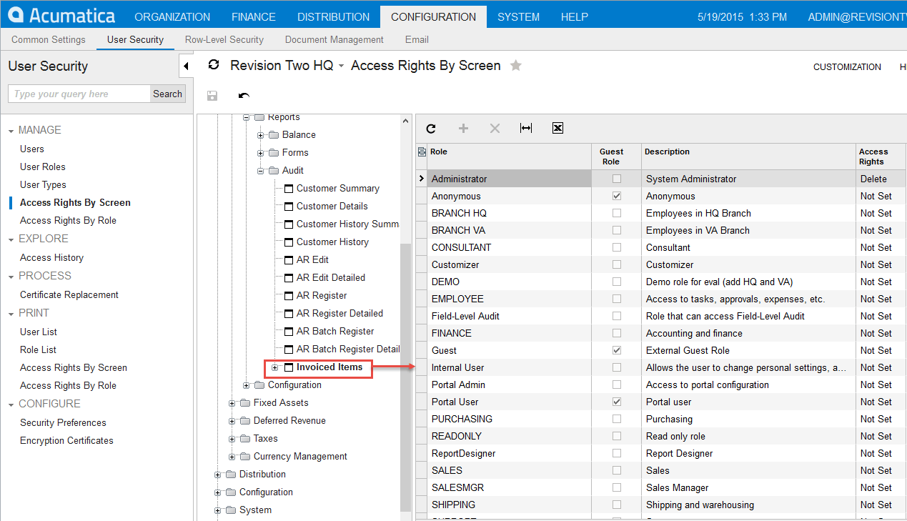Click the delete row X icon
This screenshot has height=521, width=907.
click(x=495, y=129)
